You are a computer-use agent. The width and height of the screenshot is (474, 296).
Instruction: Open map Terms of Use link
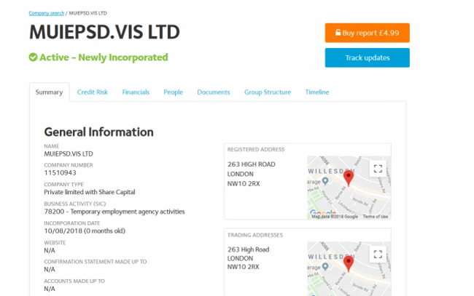pyautogui.click(x=375, y=217)
